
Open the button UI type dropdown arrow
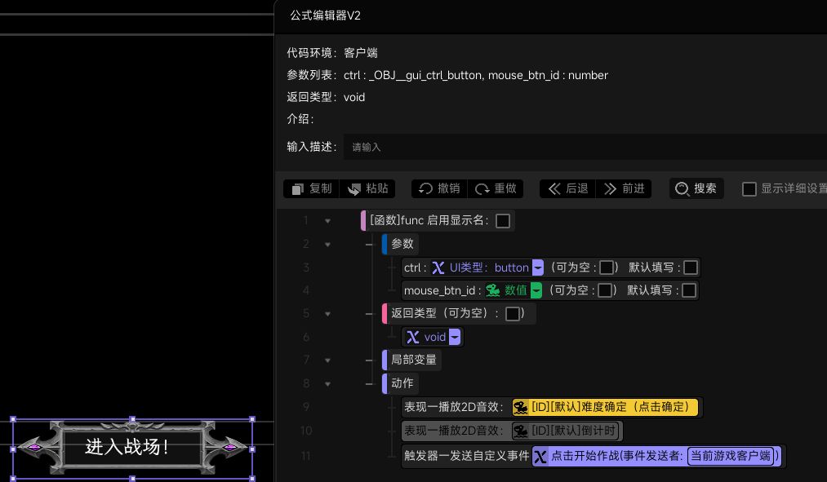tap(537, 268)
